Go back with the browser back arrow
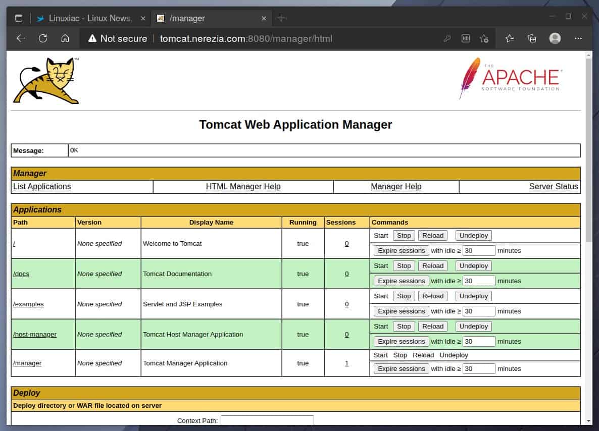 21,38
